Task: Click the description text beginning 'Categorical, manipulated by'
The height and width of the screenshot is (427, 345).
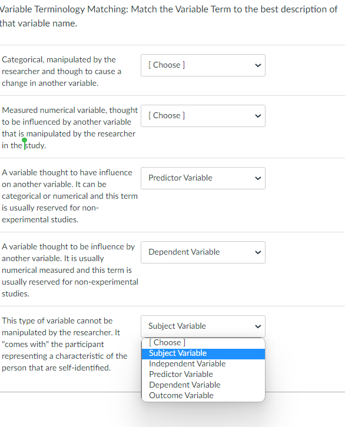Action: pyautogui.click(x=61, y=71)
